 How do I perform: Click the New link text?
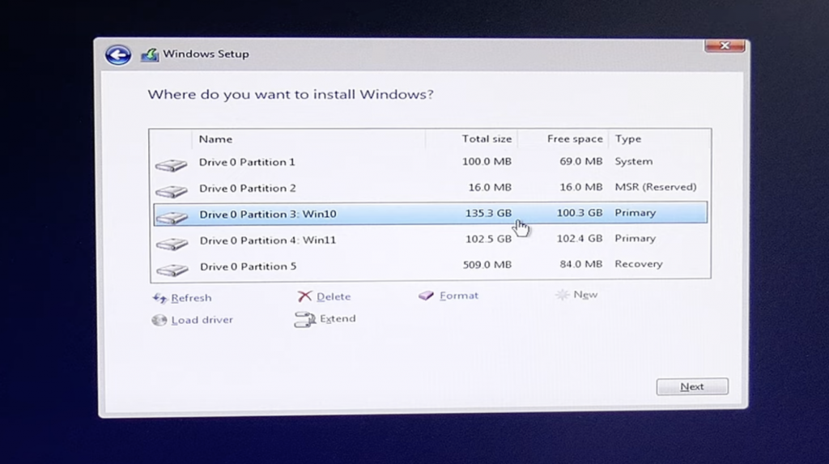(585, 294)
